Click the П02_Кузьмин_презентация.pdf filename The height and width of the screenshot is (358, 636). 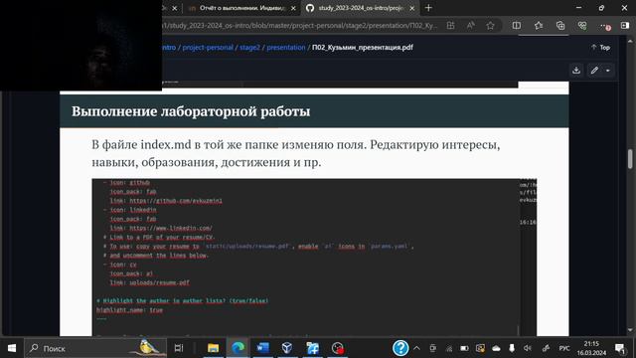362,48
